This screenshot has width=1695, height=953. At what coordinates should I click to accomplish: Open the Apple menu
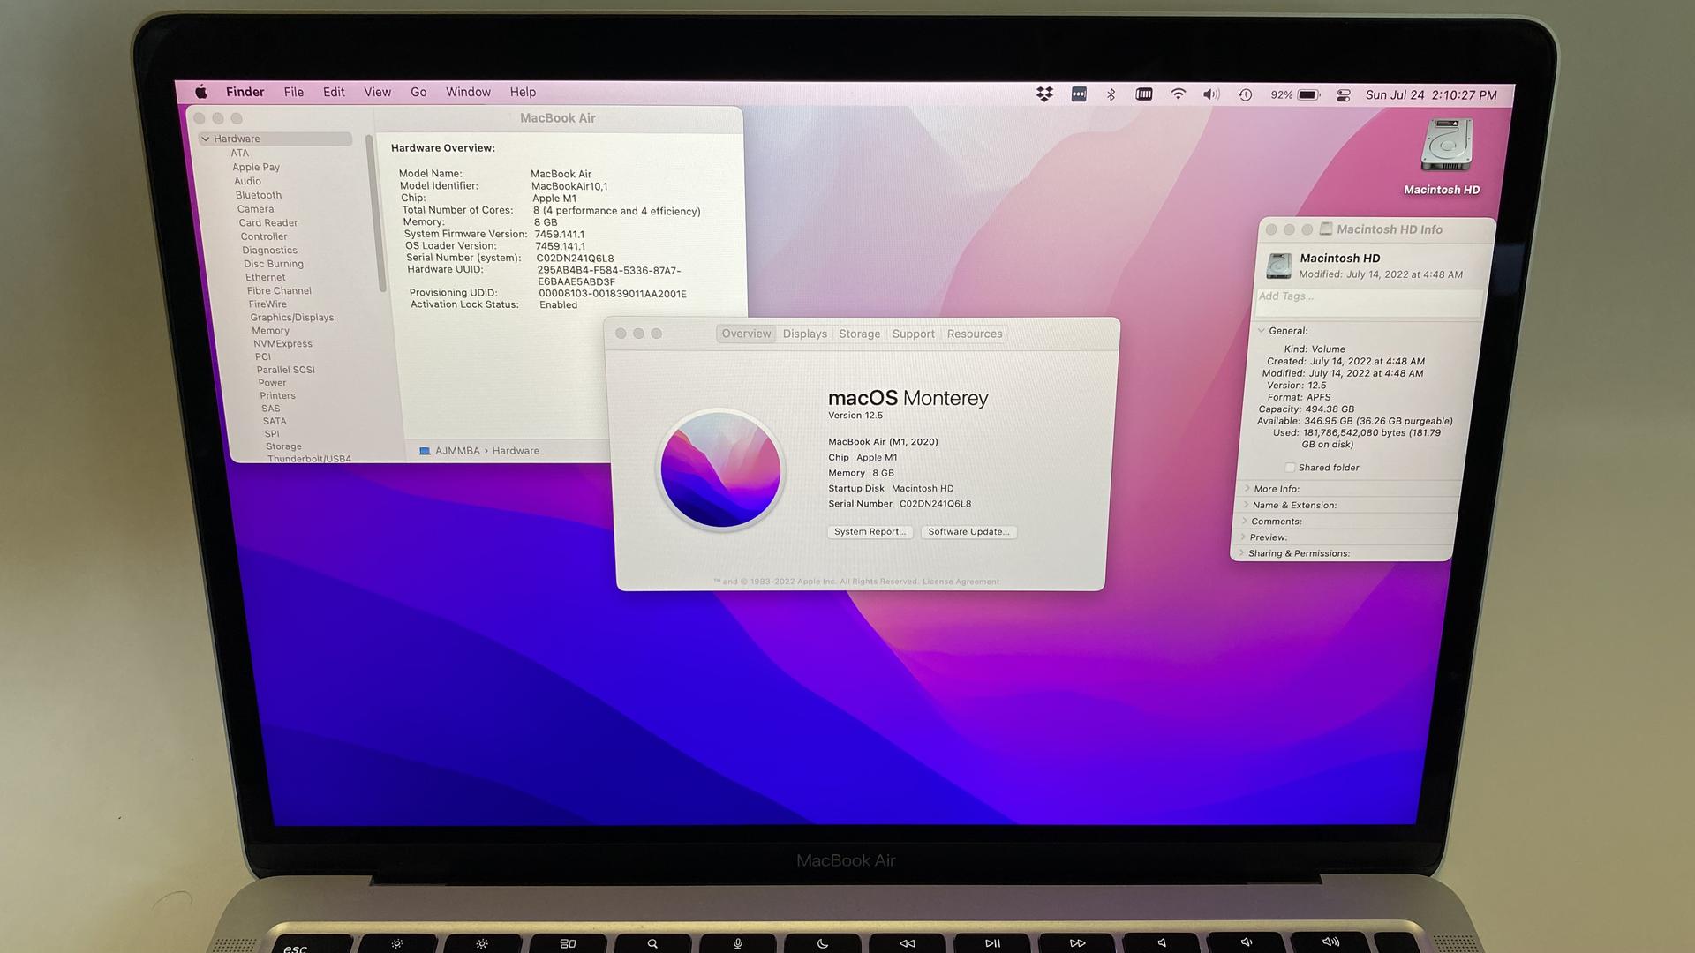point(200,92)
